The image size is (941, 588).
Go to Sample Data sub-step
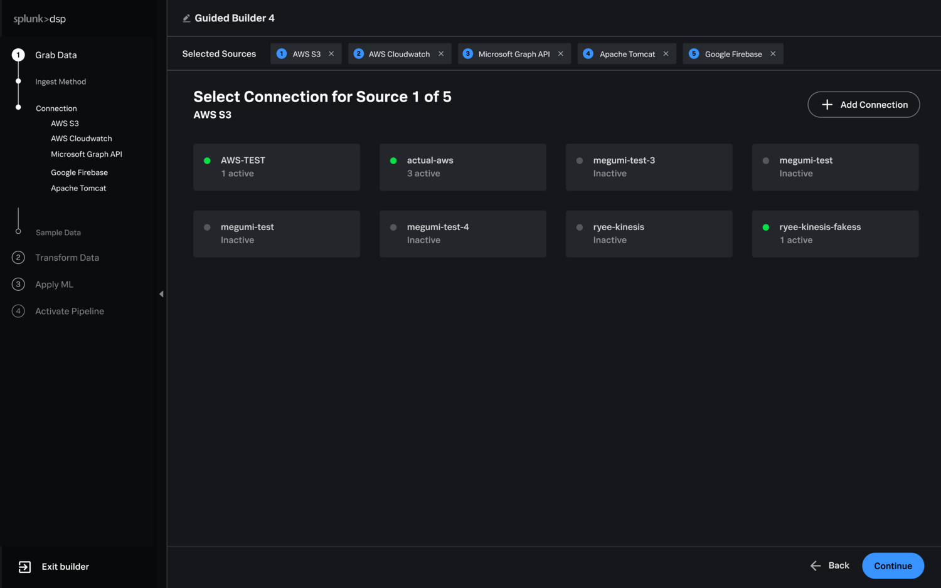58,233
